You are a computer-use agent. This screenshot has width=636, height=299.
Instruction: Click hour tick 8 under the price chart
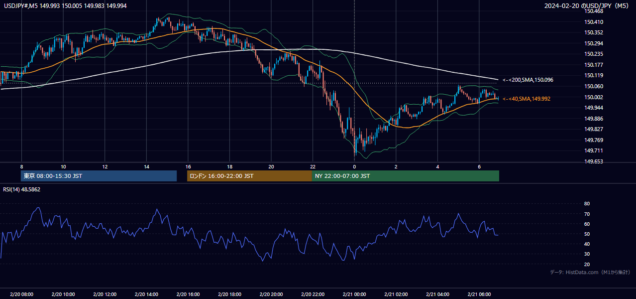click(x=21, y=166)
